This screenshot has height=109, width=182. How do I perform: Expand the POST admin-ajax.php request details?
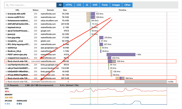[x=6, y=55]
